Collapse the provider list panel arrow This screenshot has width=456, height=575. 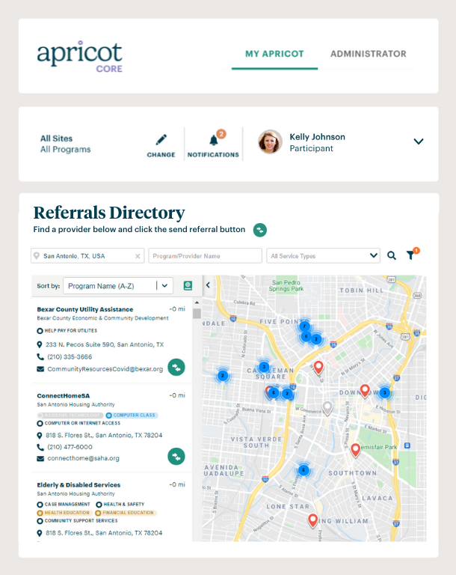[208, 285]
